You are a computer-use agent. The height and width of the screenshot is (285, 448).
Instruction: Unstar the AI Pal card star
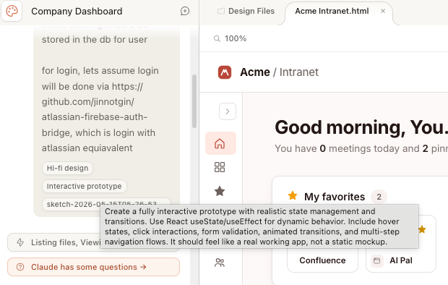click(x=422, y=229)
